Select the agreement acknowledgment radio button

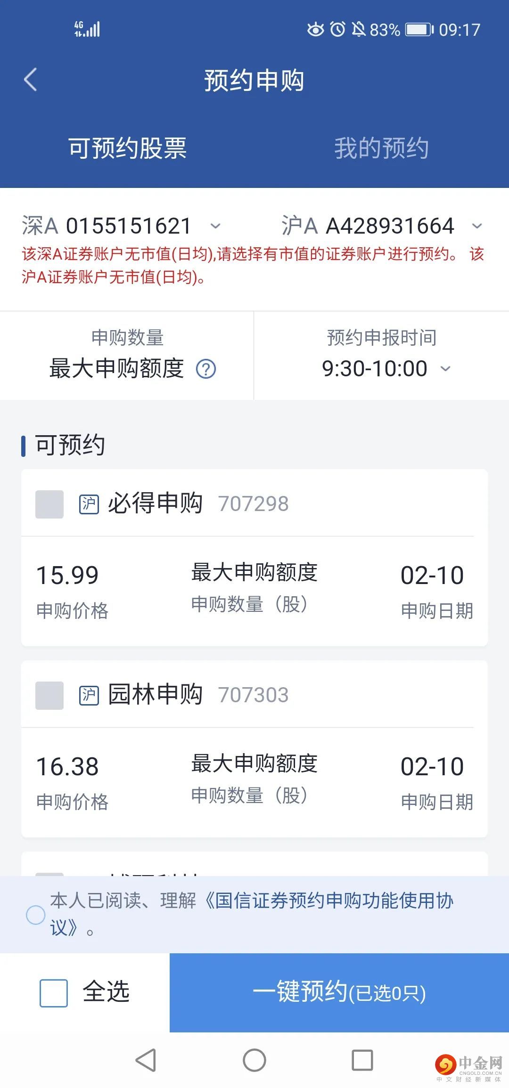click(35, 915)
